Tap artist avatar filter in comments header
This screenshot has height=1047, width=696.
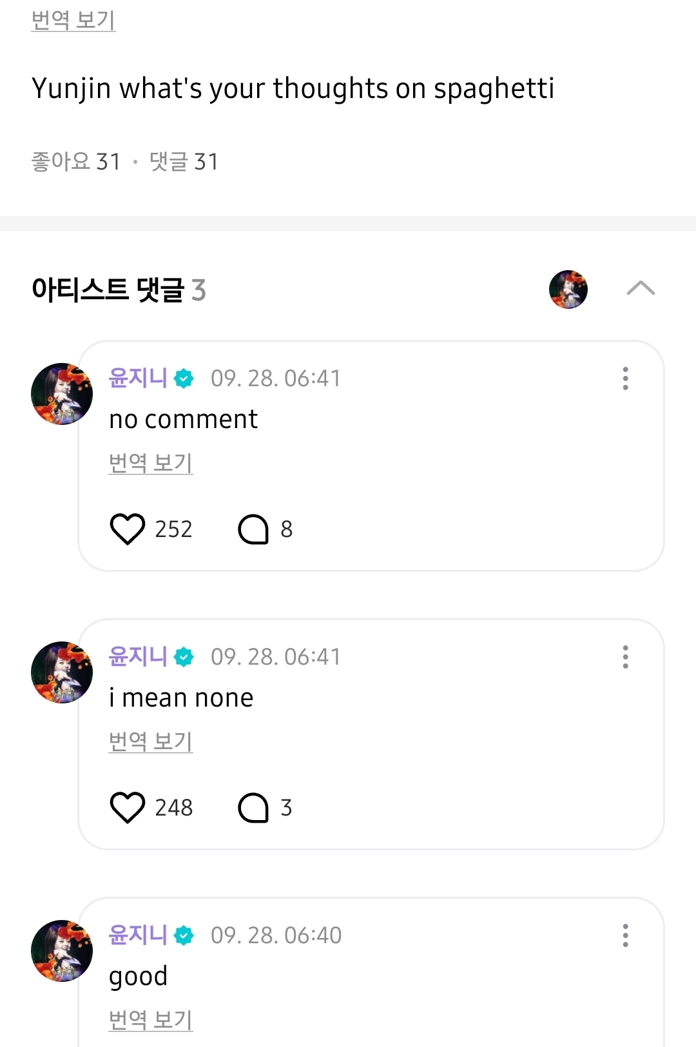pos(568,289)
